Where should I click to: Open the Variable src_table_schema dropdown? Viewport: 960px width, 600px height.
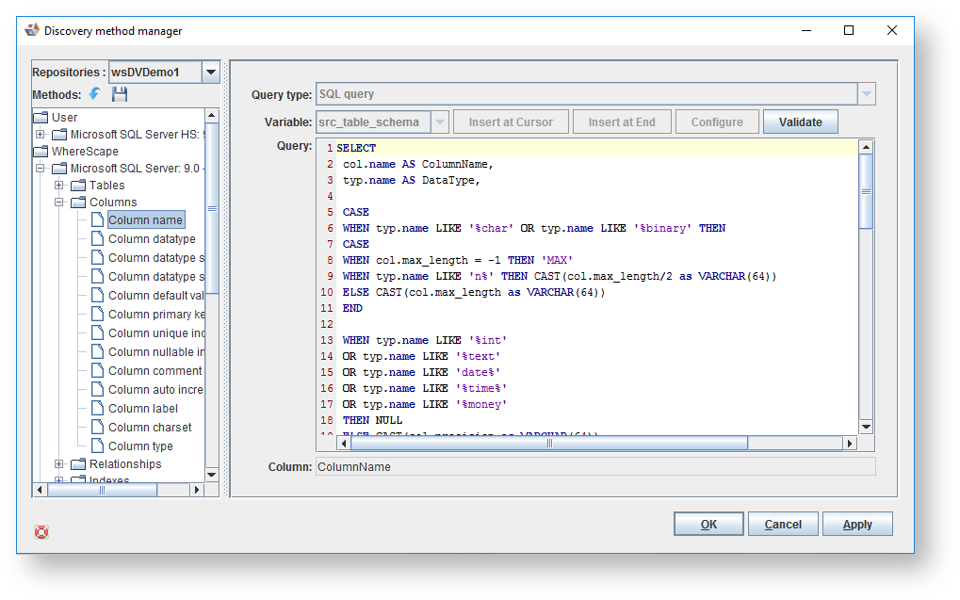point(440,122)
